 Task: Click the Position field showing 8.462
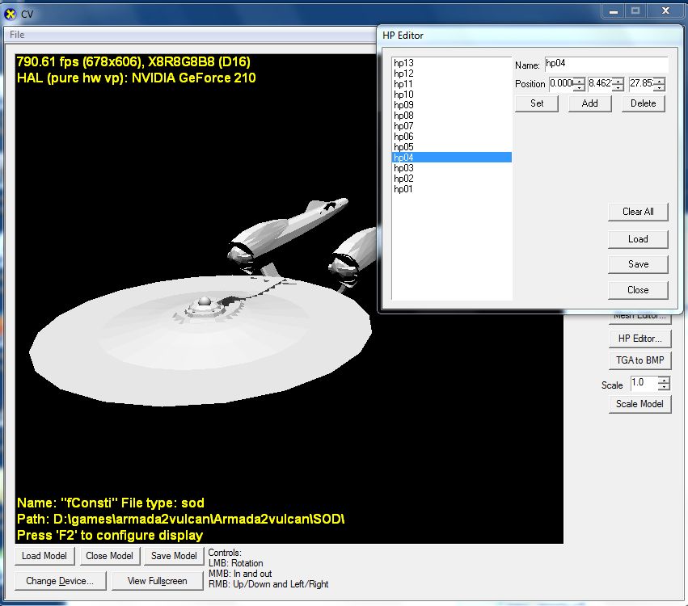pos(600,83)
